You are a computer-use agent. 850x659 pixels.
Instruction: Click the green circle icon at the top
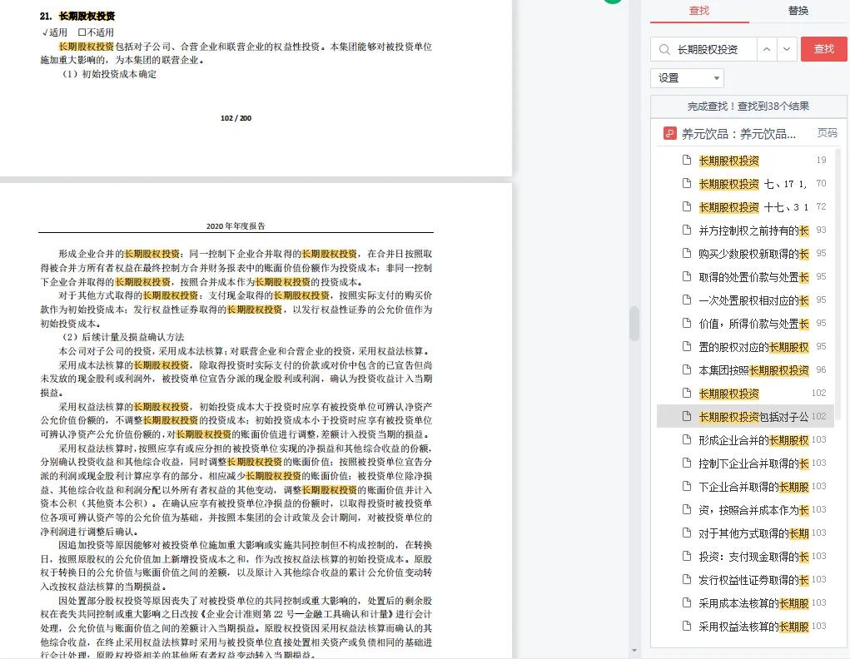click(x=614, y=2)
